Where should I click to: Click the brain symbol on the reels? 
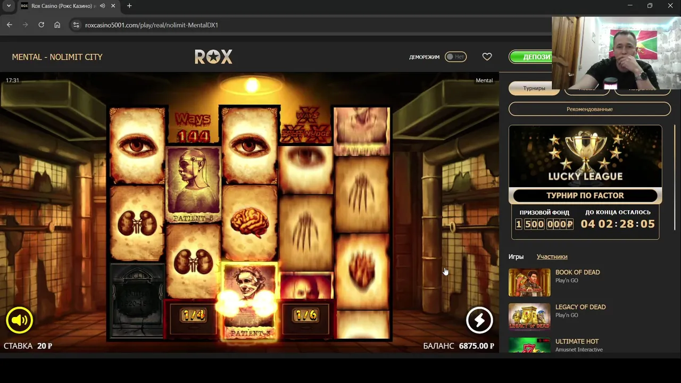click(x=250, y=223)
